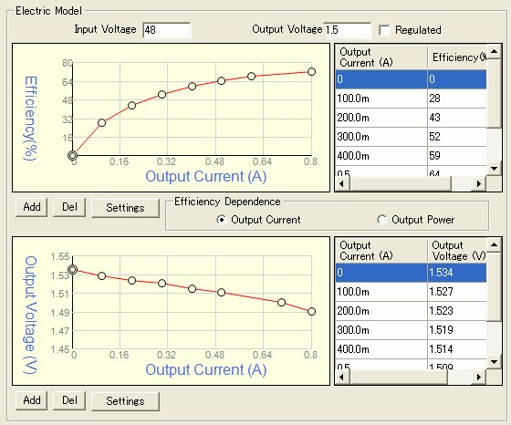The height and width of the screenshot is (425, 511).
Task: Click the voltage table scroll down arrow
Action: click(x=494, y=362)
